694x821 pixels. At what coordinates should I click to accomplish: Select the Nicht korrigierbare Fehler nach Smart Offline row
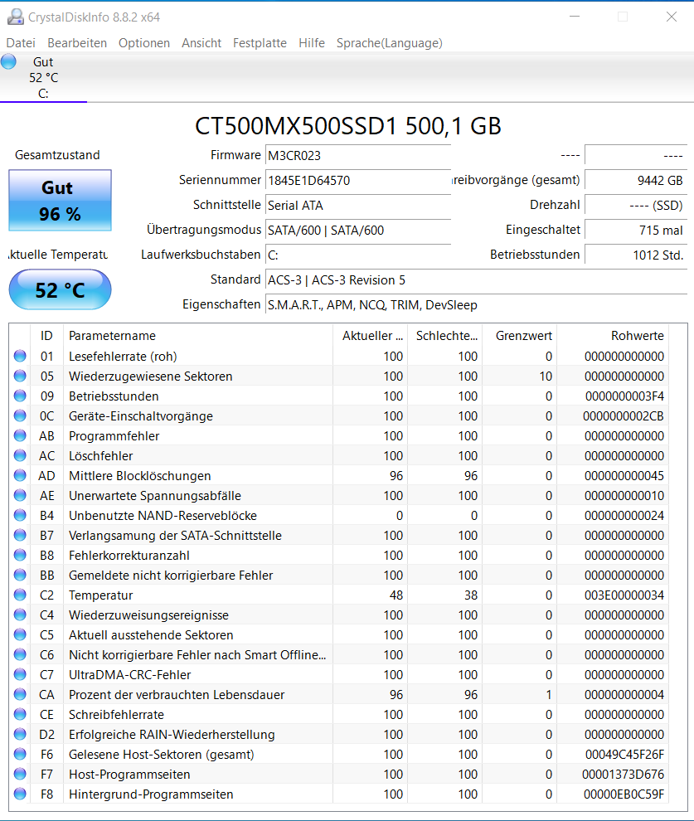339,654
